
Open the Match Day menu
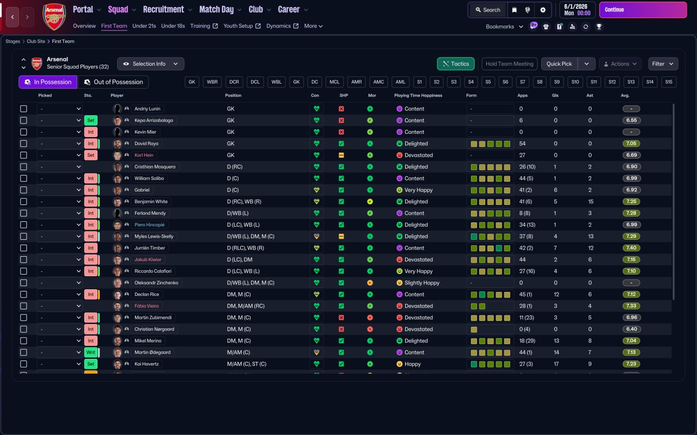tap(220, 9)
